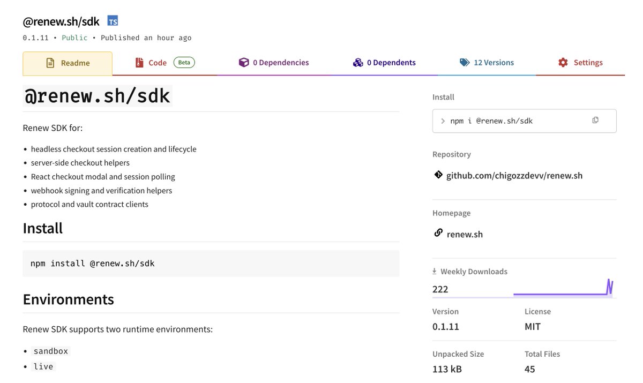
Task: Click the Public visibility label
Action: coord(75,38)
